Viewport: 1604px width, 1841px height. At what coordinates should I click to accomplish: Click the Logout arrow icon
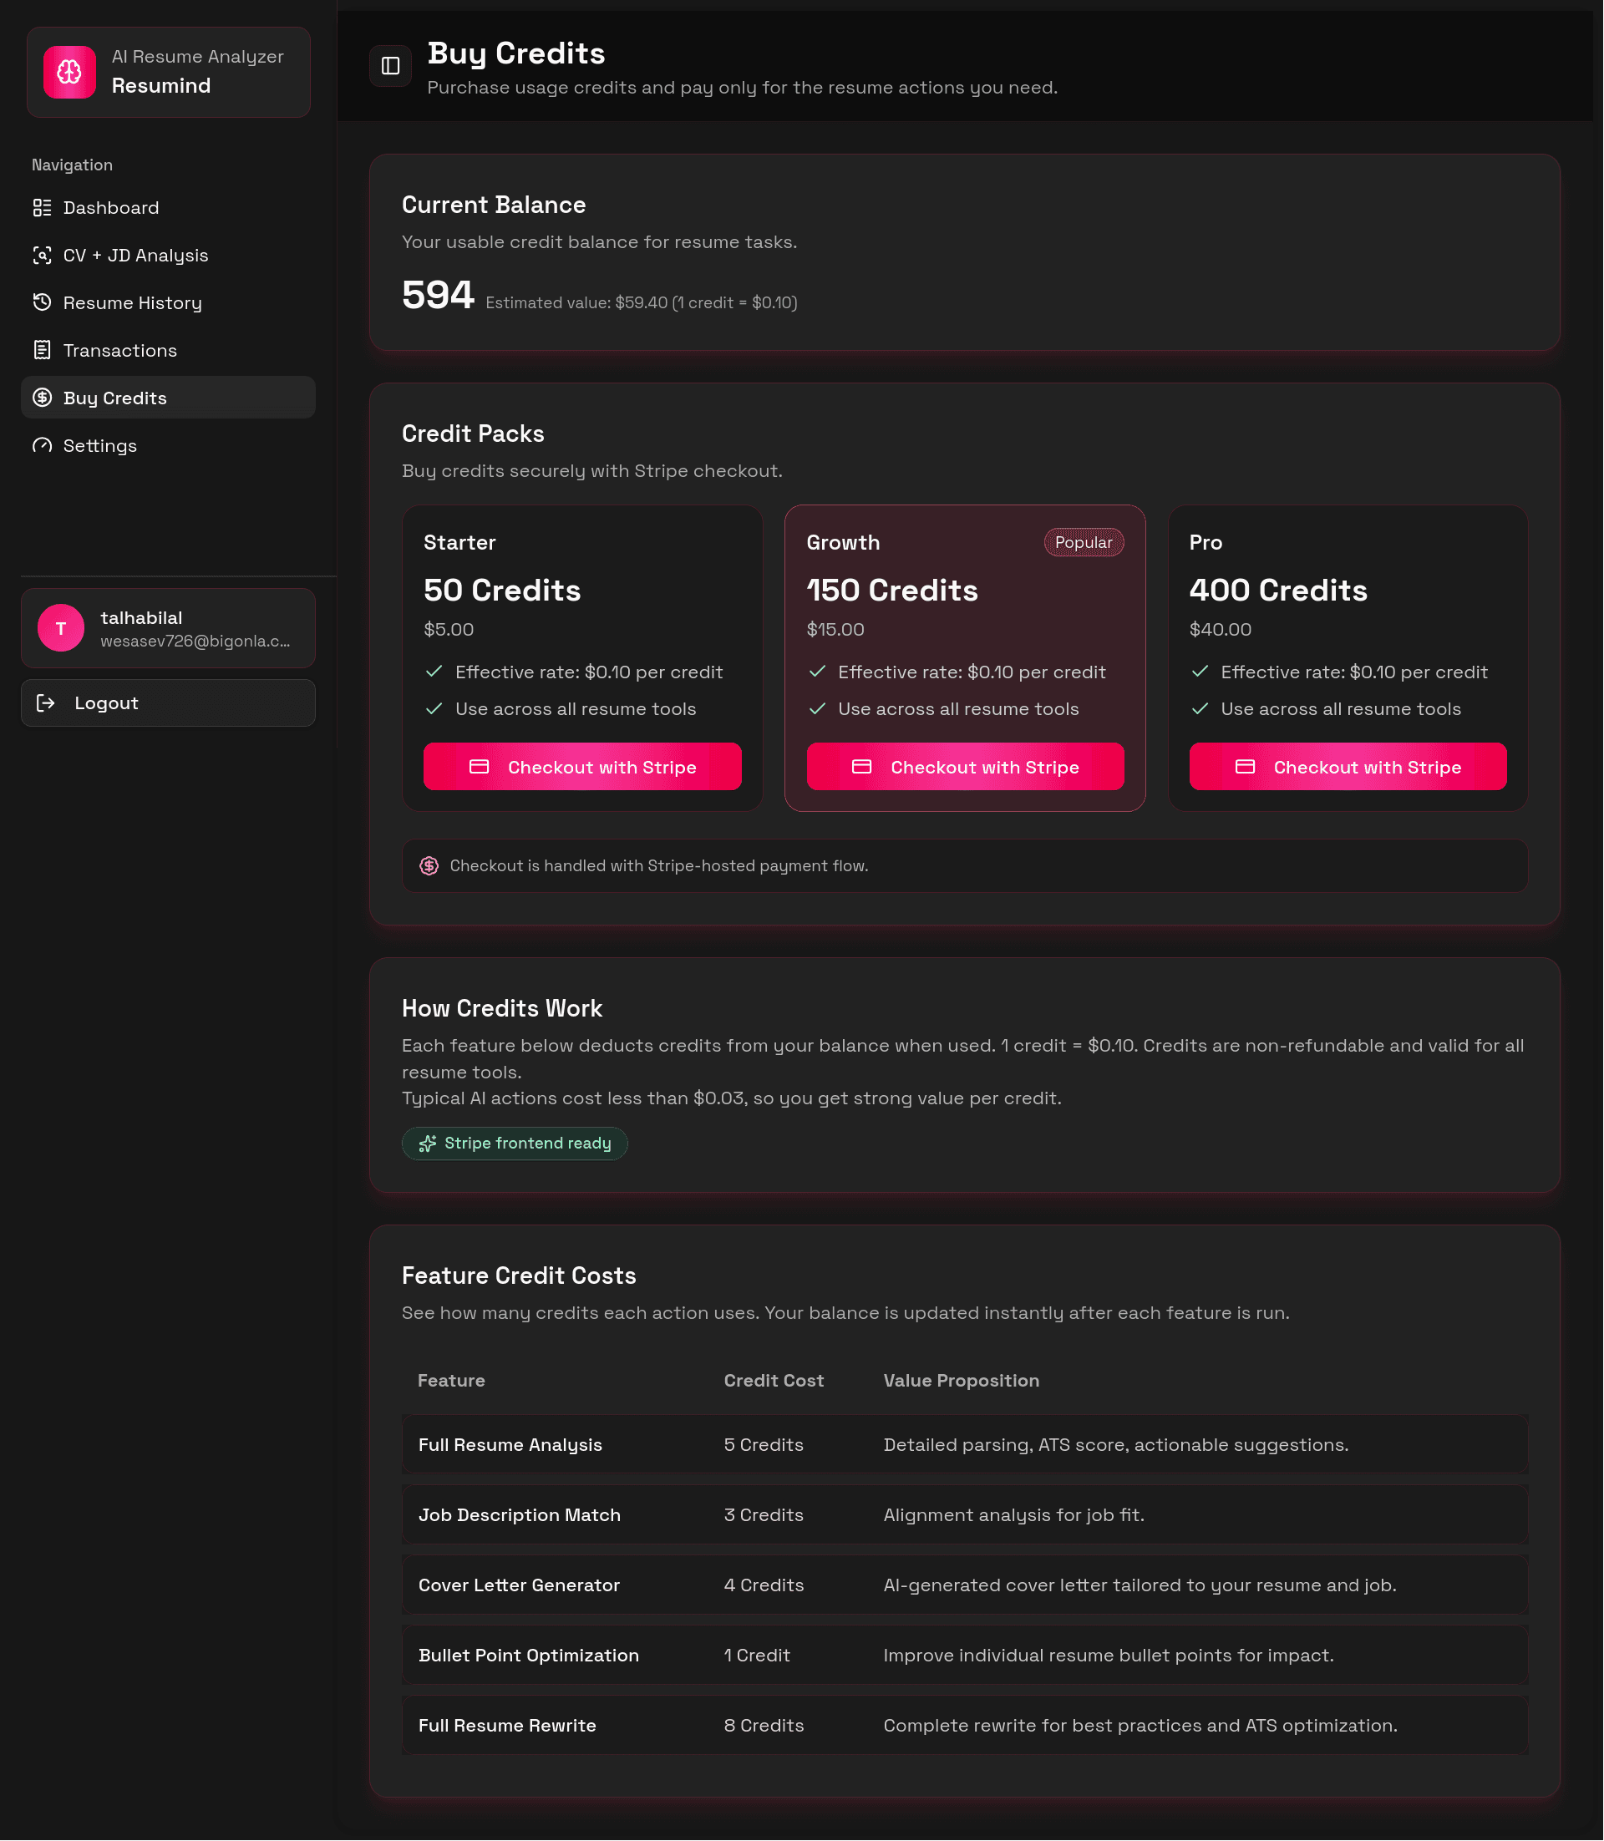(x=46, y=703)
